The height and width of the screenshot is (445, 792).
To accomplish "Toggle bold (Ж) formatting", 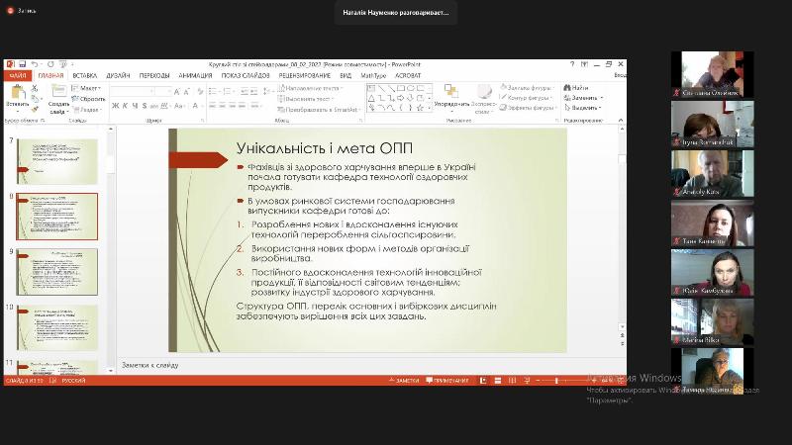I will coord(115,106).
